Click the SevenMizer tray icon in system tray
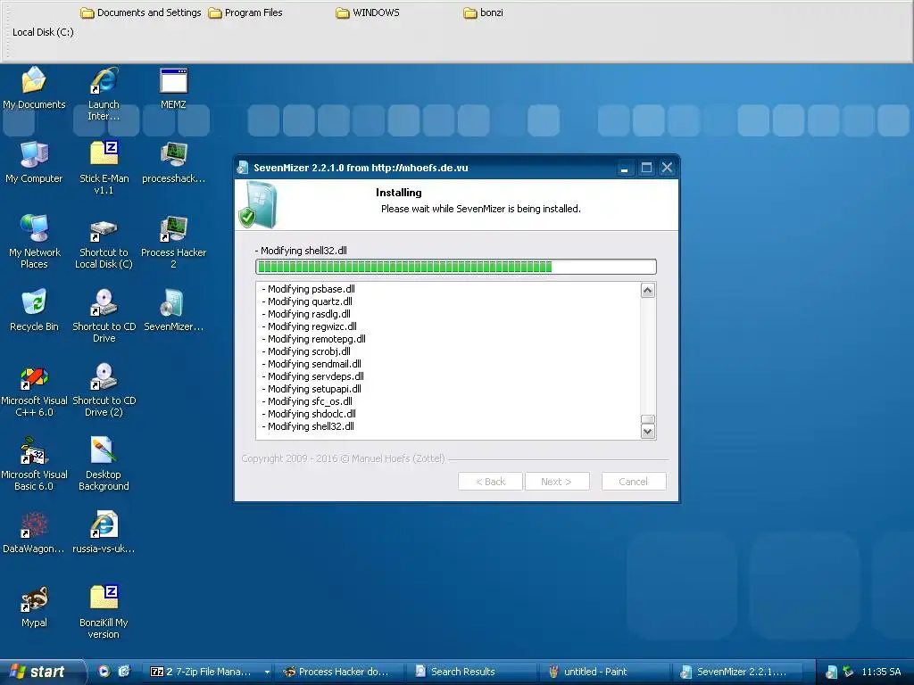Viewport: 914px width, 685px height. [x=832, y=672]
